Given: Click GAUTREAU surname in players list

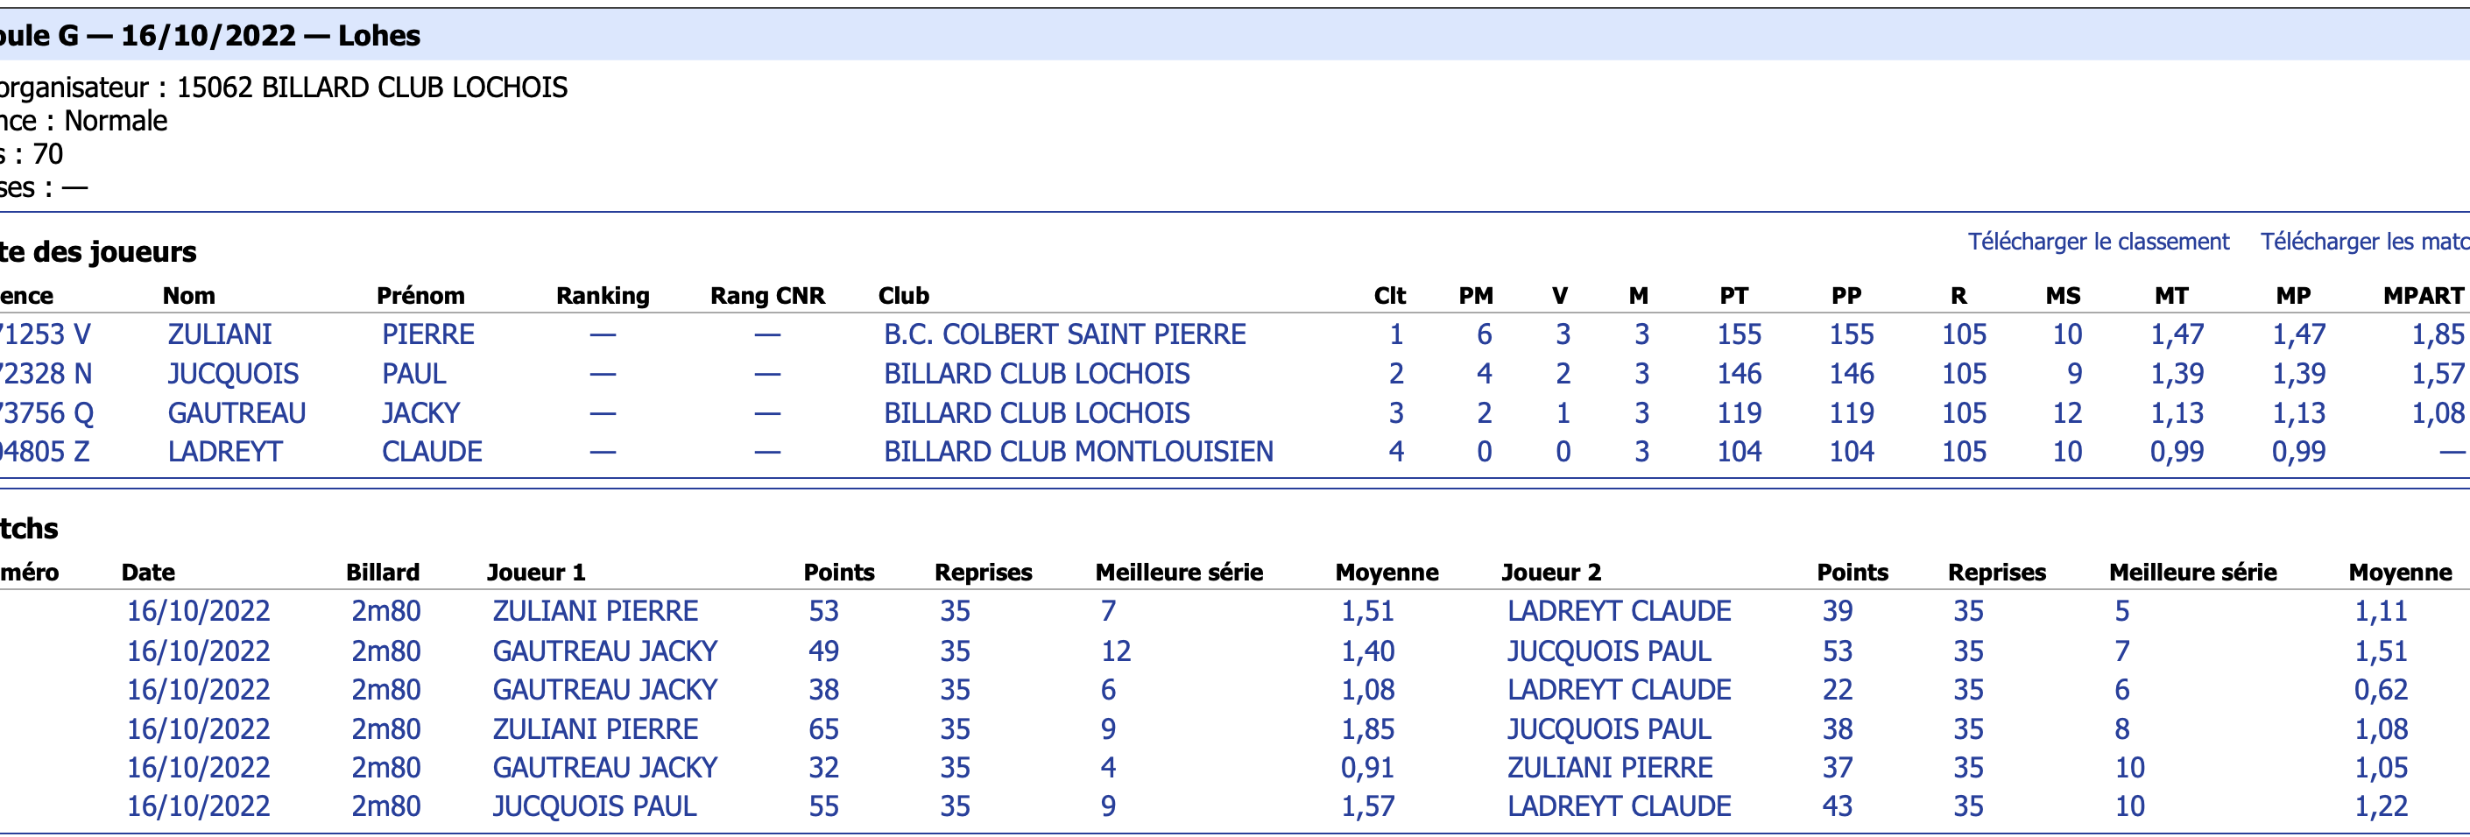Looking at the screenshot, I should click(x=236, y=412).
